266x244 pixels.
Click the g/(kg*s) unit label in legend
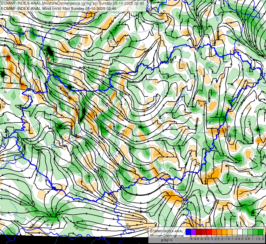167,240
